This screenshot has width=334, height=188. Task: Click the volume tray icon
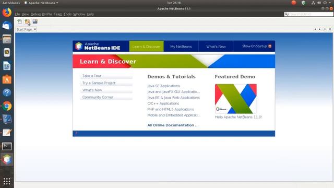pyautogui.click(x=319, y=3)
